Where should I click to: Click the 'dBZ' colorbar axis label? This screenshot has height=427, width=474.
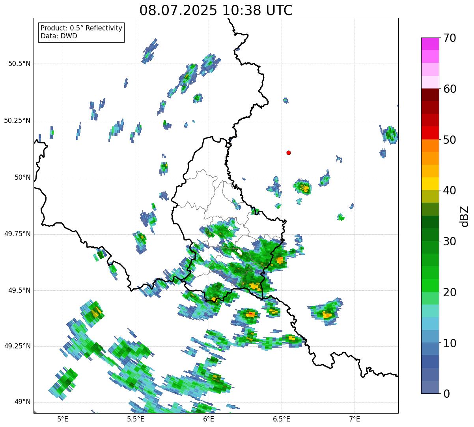[x=464, y=216]
